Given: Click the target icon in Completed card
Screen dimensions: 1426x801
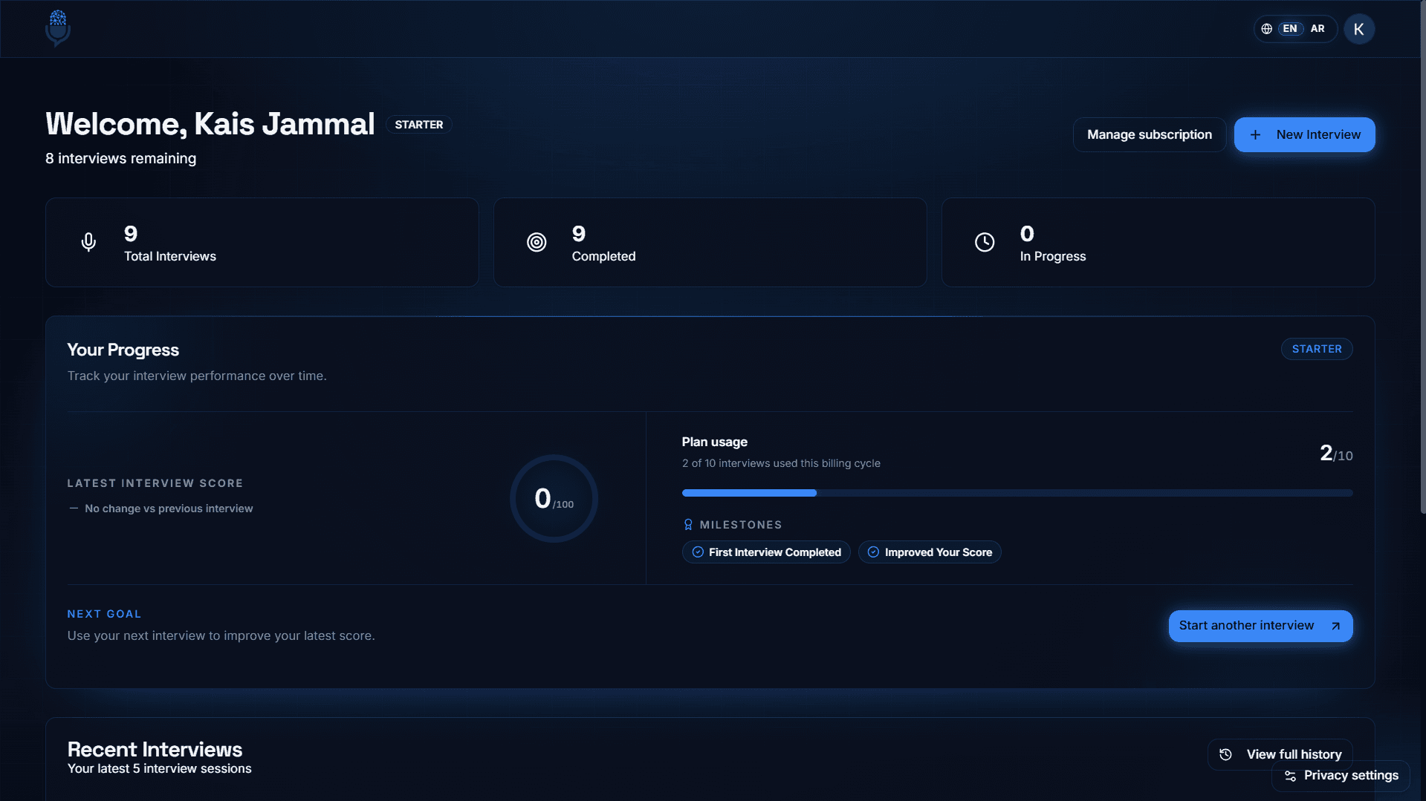Looking at the screenshot, I should click(x=537, y=242).
